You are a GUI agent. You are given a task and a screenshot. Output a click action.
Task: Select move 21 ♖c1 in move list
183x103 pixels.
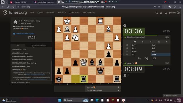pyautogui.click(x=141, y=55)
